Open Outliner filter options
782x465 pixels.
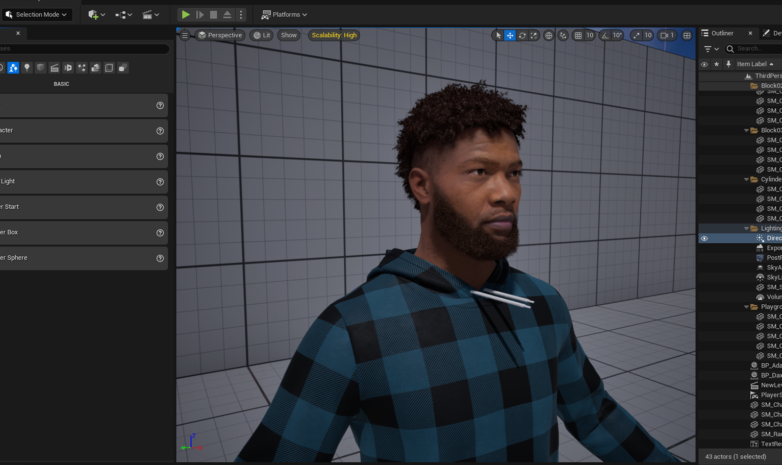tap(711, 49)
